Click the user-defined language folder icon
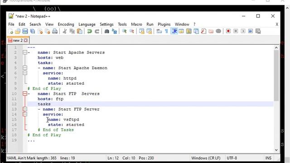290x163 pixels. point(181,31)
